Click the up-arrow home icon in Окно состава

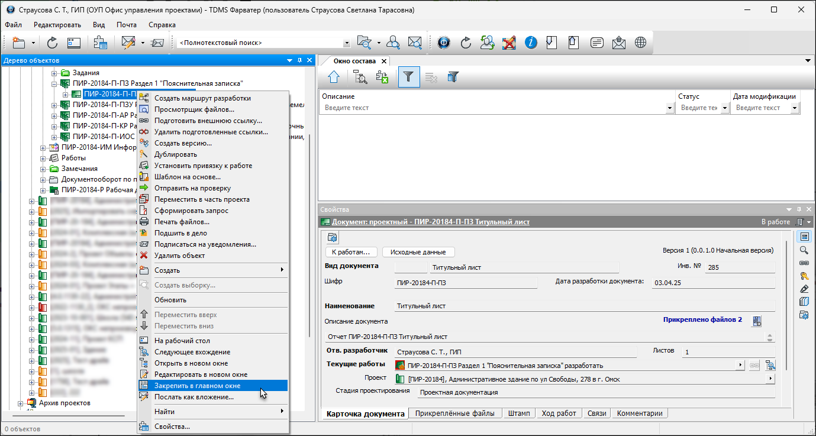(334, 77)
